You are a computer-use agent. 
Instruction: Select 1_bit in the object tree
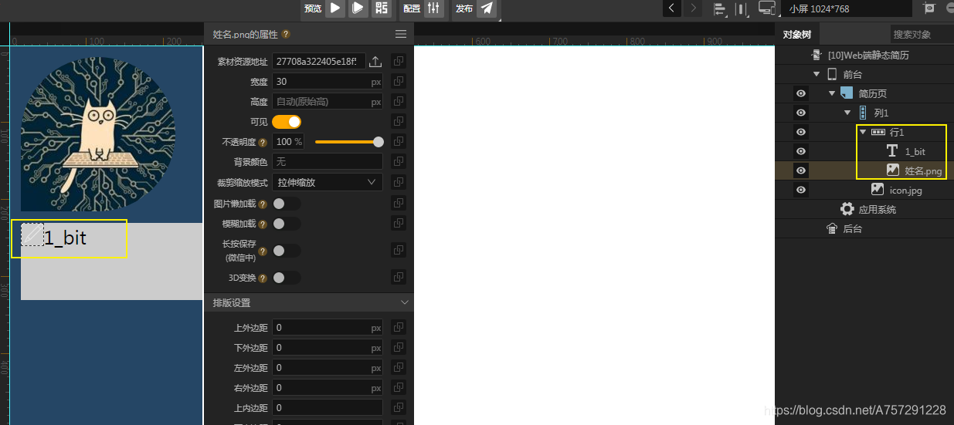click(915, 151)
